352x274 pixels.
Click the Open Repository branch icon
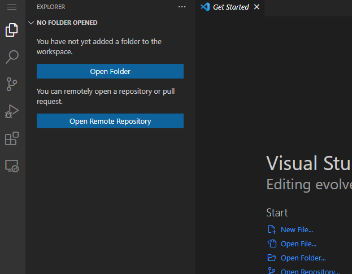[x=272, y=271]
